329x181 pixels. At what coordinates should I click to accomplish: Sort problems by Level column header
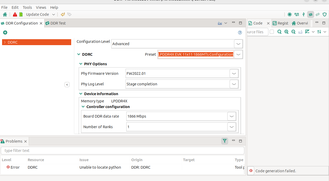7,160
